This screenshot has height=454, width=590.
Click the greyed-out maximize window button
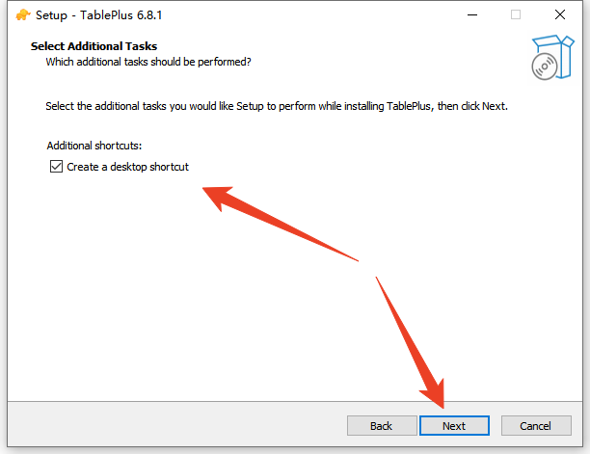click(516, 14)
